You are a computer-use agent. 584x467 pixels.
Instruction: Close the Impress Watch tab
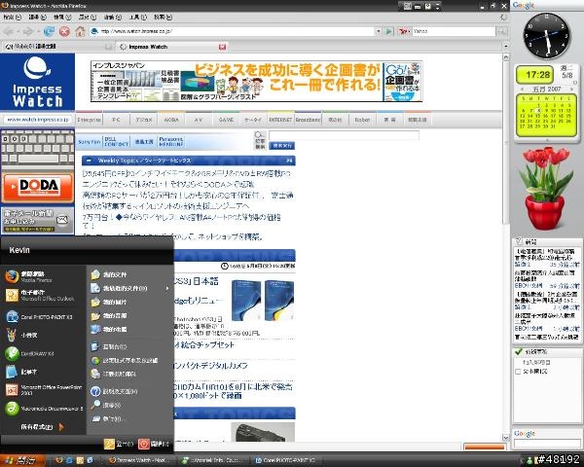(x=222, y=47)
